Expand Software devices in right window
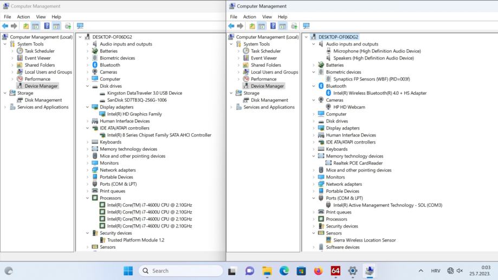 [x=314, y=248]
